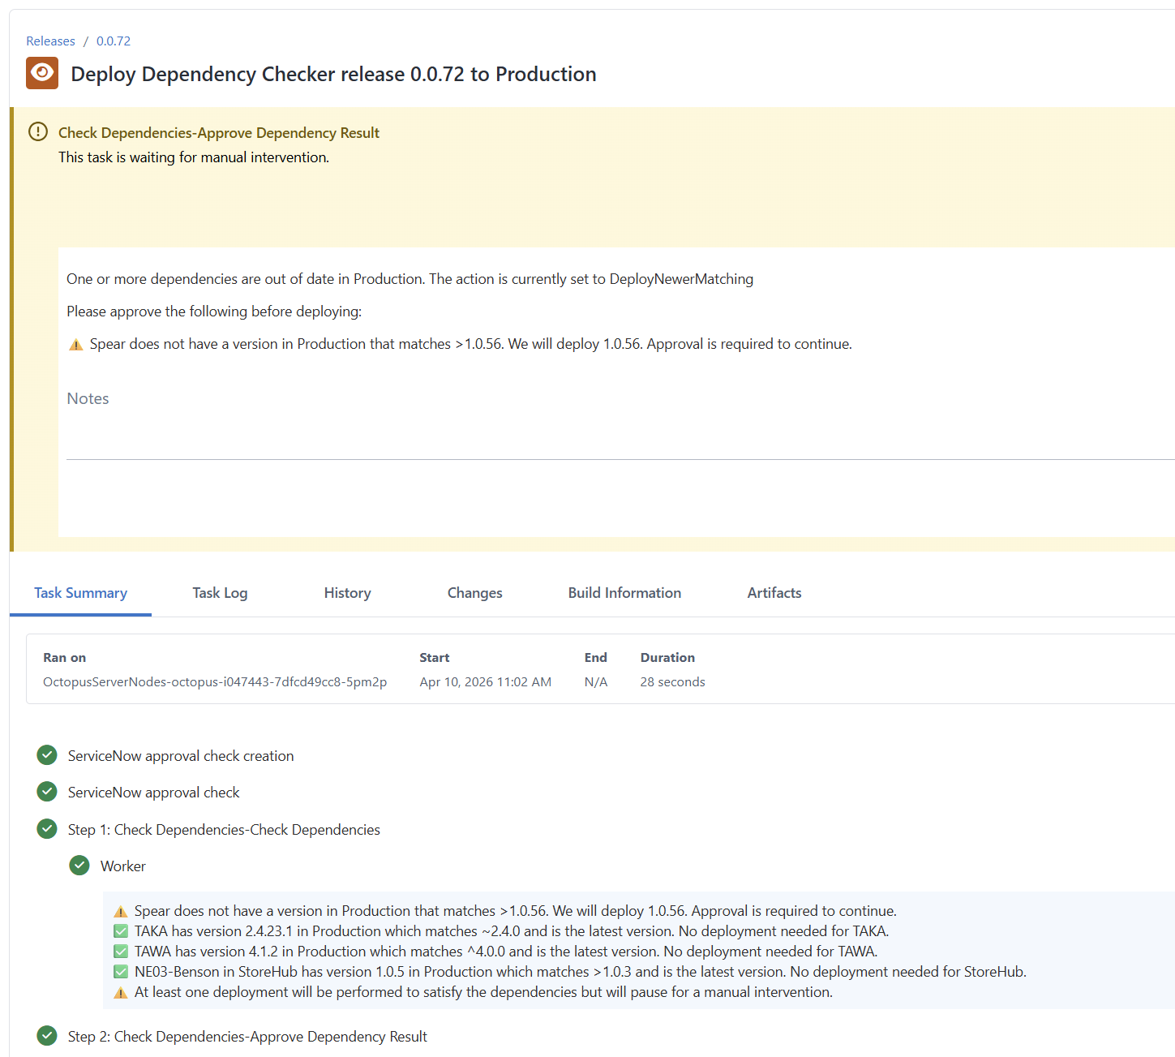The height and width of the screenshot is (1057, 1175).
Task: Click the warning circle icon beside Check Dependencies-Approve
Action: (x=36, y=131)
